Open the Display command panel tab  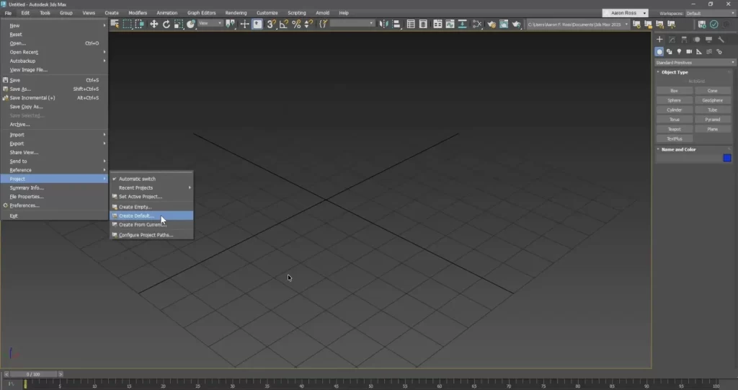click(709, 40)
